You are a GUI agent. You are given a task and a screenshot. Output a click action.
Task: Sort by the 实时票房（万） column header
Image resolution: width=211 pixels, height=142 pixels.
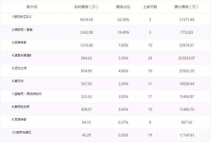tap(87, 7)
